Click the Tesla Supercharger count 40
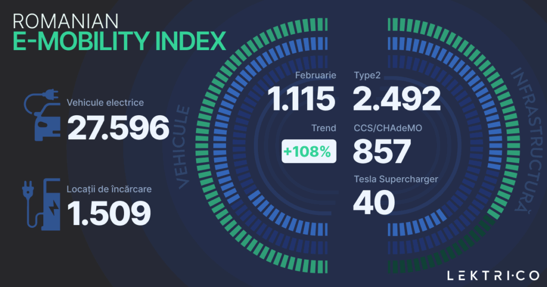The width and height of the screenshot is (547, 287). coord(373,203)
